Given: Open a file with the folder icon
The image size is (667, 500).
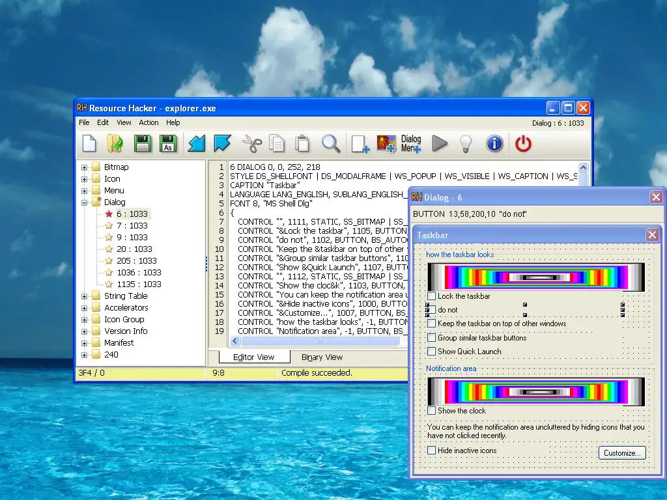Looking at the screenshot, I should point(115,143).
